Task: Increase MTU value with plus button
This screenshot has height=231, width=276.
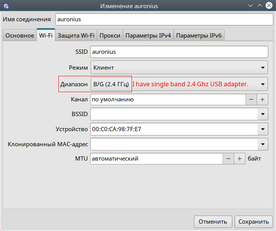Action: coord(240,159)
